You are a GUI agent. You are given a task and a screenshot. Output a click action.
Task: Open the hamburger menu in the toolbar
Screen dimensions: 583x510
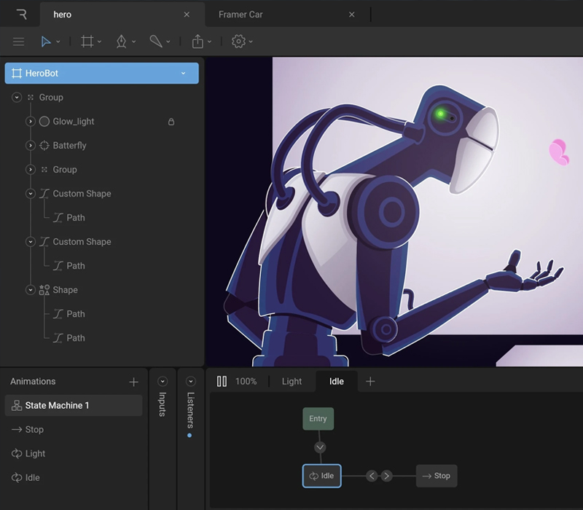(x=18, y=42)
